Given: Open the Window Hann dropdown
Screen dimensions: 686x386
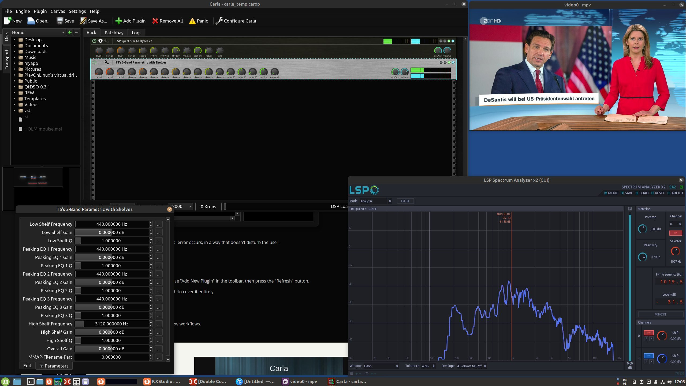Looking at the screenshot, I should coord(381,366).
